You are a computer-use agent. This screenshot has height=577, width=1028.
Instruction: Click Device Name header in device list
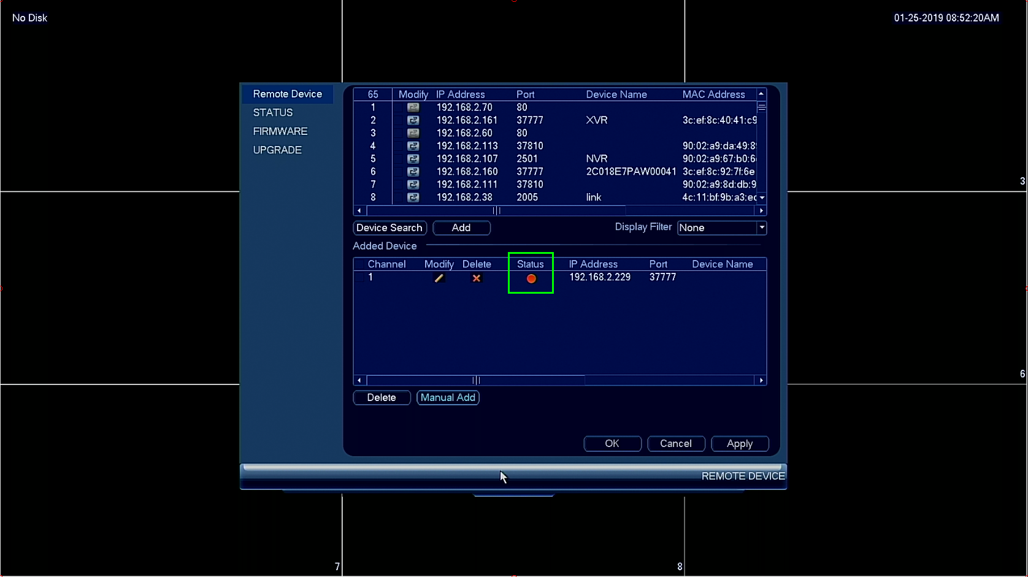tap(616, 94)
